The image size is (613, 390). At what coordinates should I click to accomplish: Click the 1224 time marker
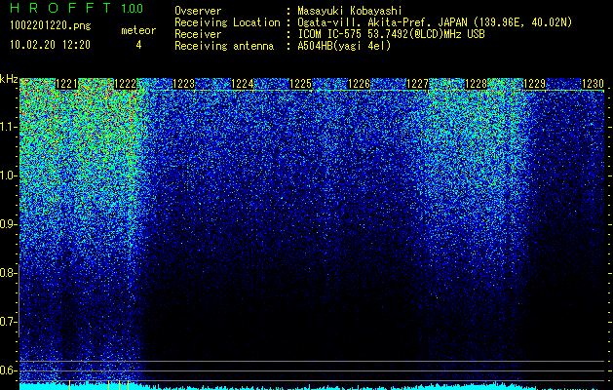(242, 84)
